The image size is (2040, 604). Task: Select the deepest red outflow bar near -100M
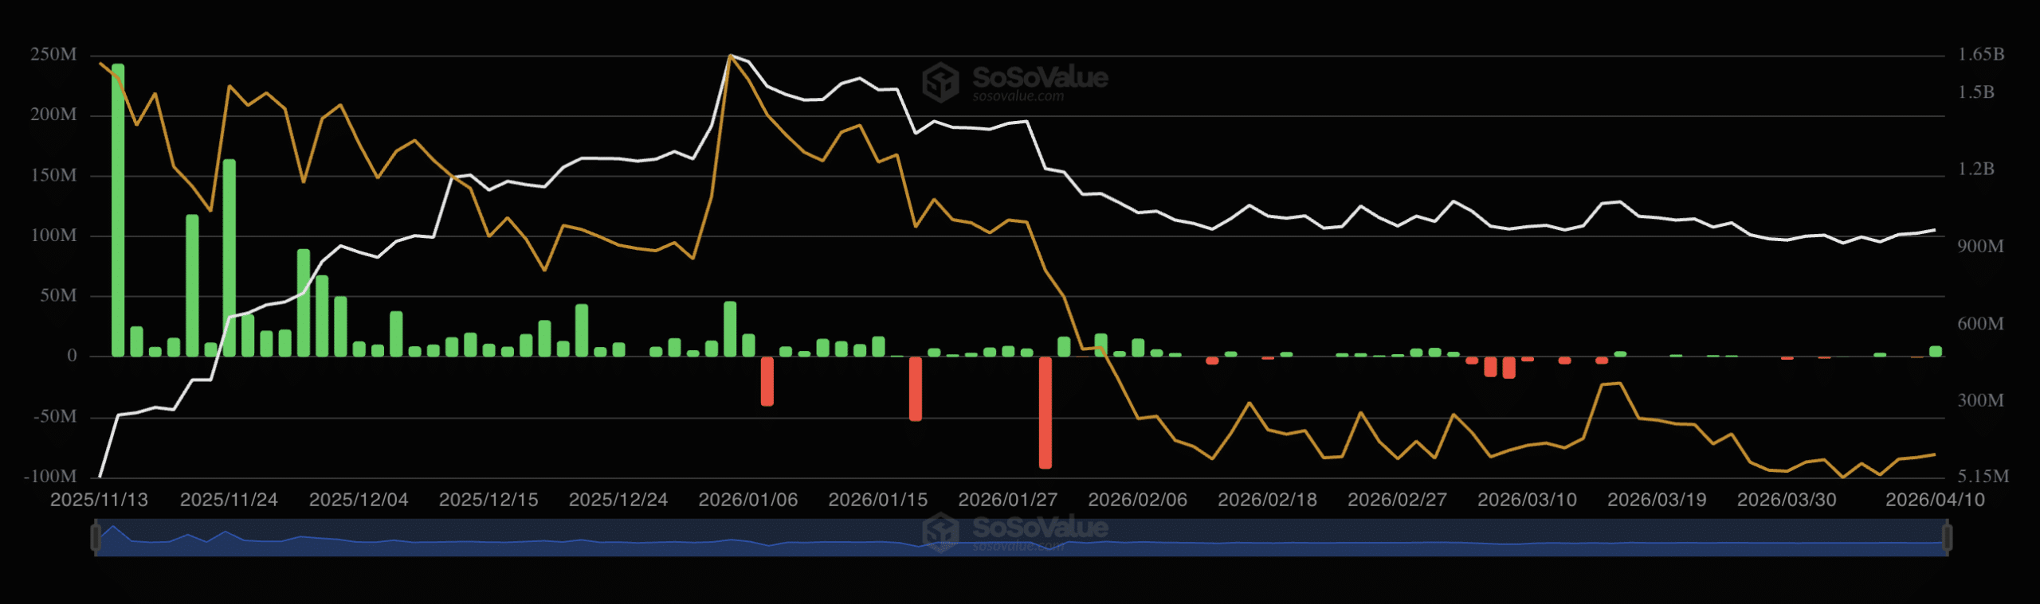[x=1045, y=412]
